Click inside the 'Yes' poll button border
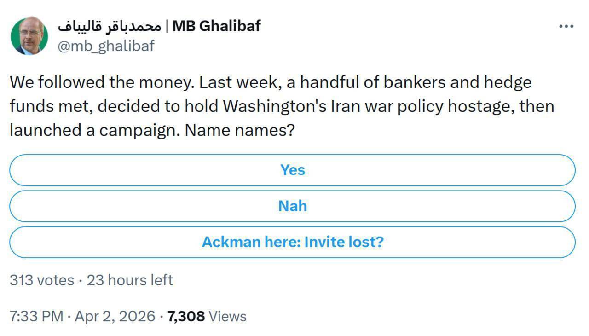Screen dimensions: 589x336 click(x=293, y=170)
